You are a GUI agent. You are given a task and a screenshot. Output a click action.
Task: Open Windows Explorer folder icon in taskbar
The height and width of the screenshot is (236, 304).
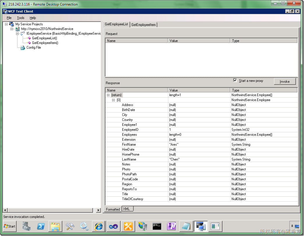pos(55,226)
